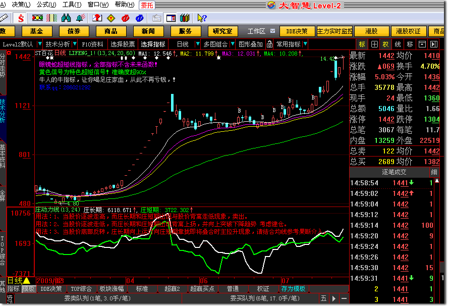Open 主力实时监控 monitoring button
This screenshot has height=307, width=449.
[x=335, y=31]
